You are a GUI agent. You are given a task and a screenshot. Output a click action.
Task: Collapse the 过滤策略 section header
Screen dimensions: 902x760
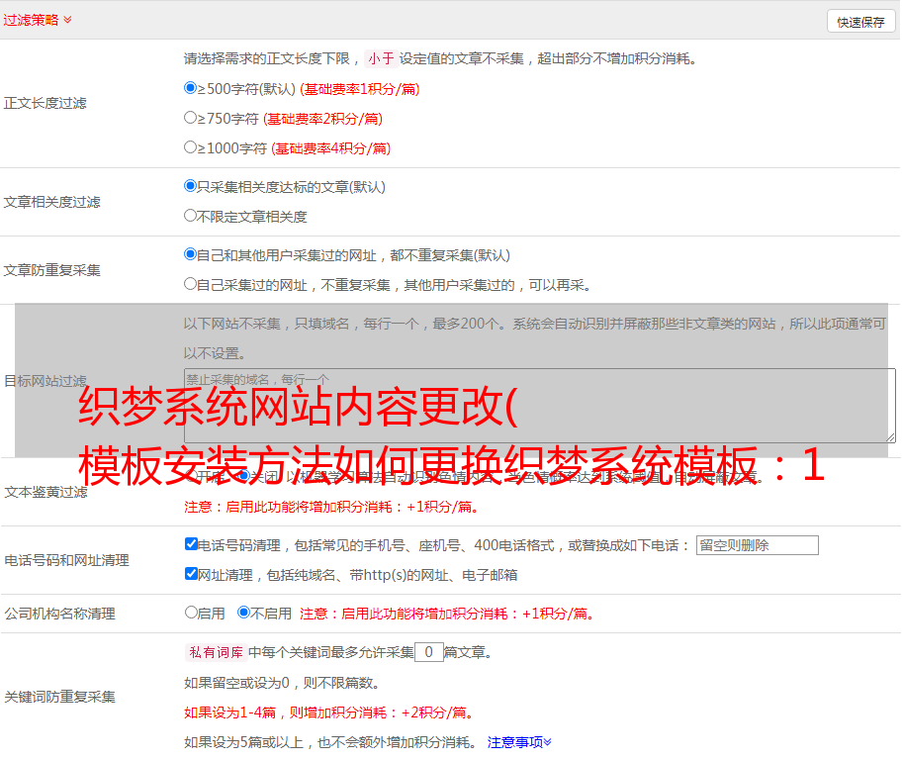pos(38,20)
